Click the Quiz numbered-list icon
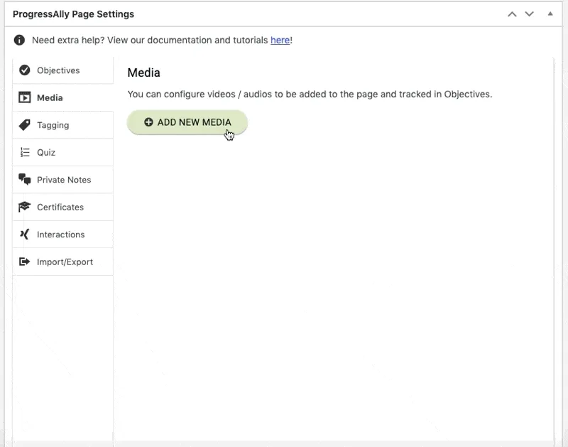 pos(23,152)
